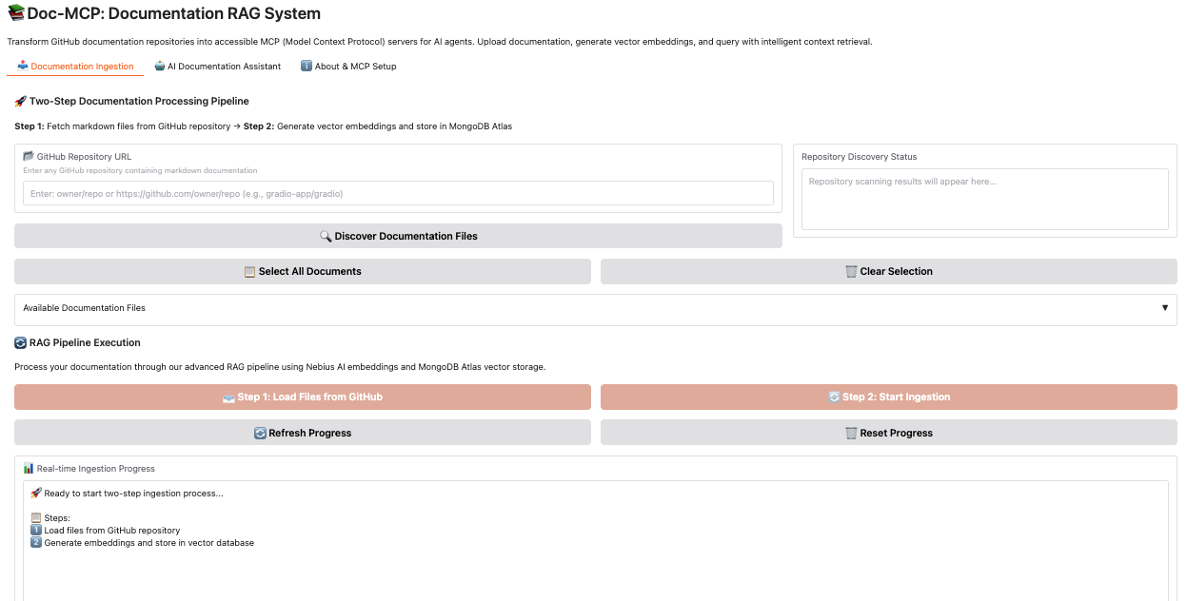This screenshot has width=1187, height=601.
Task: Click the repository icon in the GitHub Repository URL label
Action: tap(29, 156)
